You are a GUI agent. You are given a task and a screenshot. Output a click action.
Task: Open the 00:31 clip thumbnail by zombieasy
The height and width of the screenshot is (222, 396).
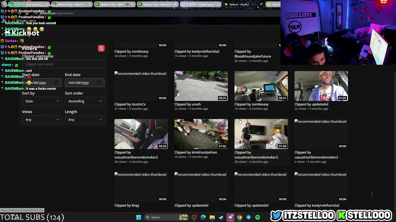pyautogui.click(x=261, y=86)
